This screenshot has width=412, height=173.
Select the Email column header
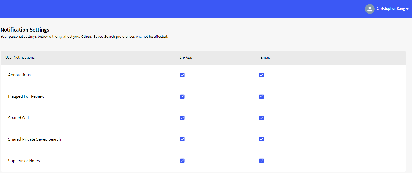265,58
